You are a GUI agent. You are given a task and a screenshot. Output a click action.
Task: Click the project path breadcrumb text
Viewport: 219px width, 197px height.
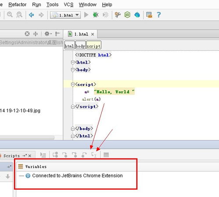point(32,42)
